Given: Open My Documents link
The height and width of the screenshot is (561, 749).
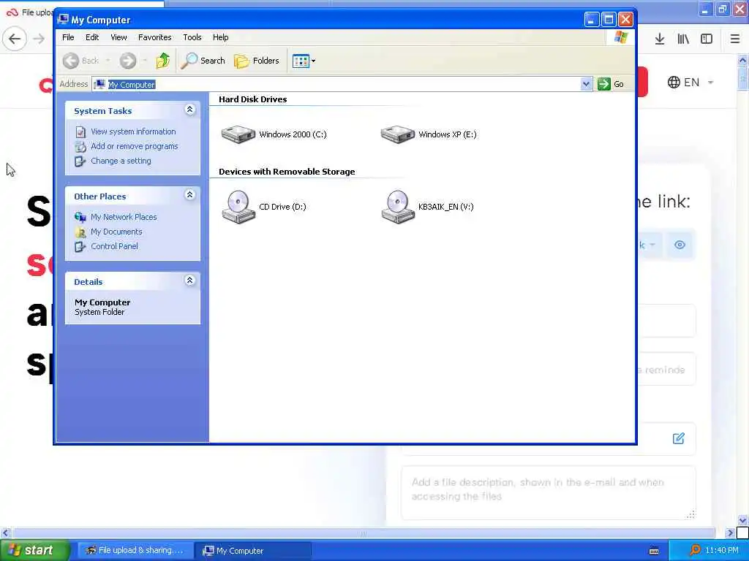Looking at the screenshot, I should tap(116, 232).
